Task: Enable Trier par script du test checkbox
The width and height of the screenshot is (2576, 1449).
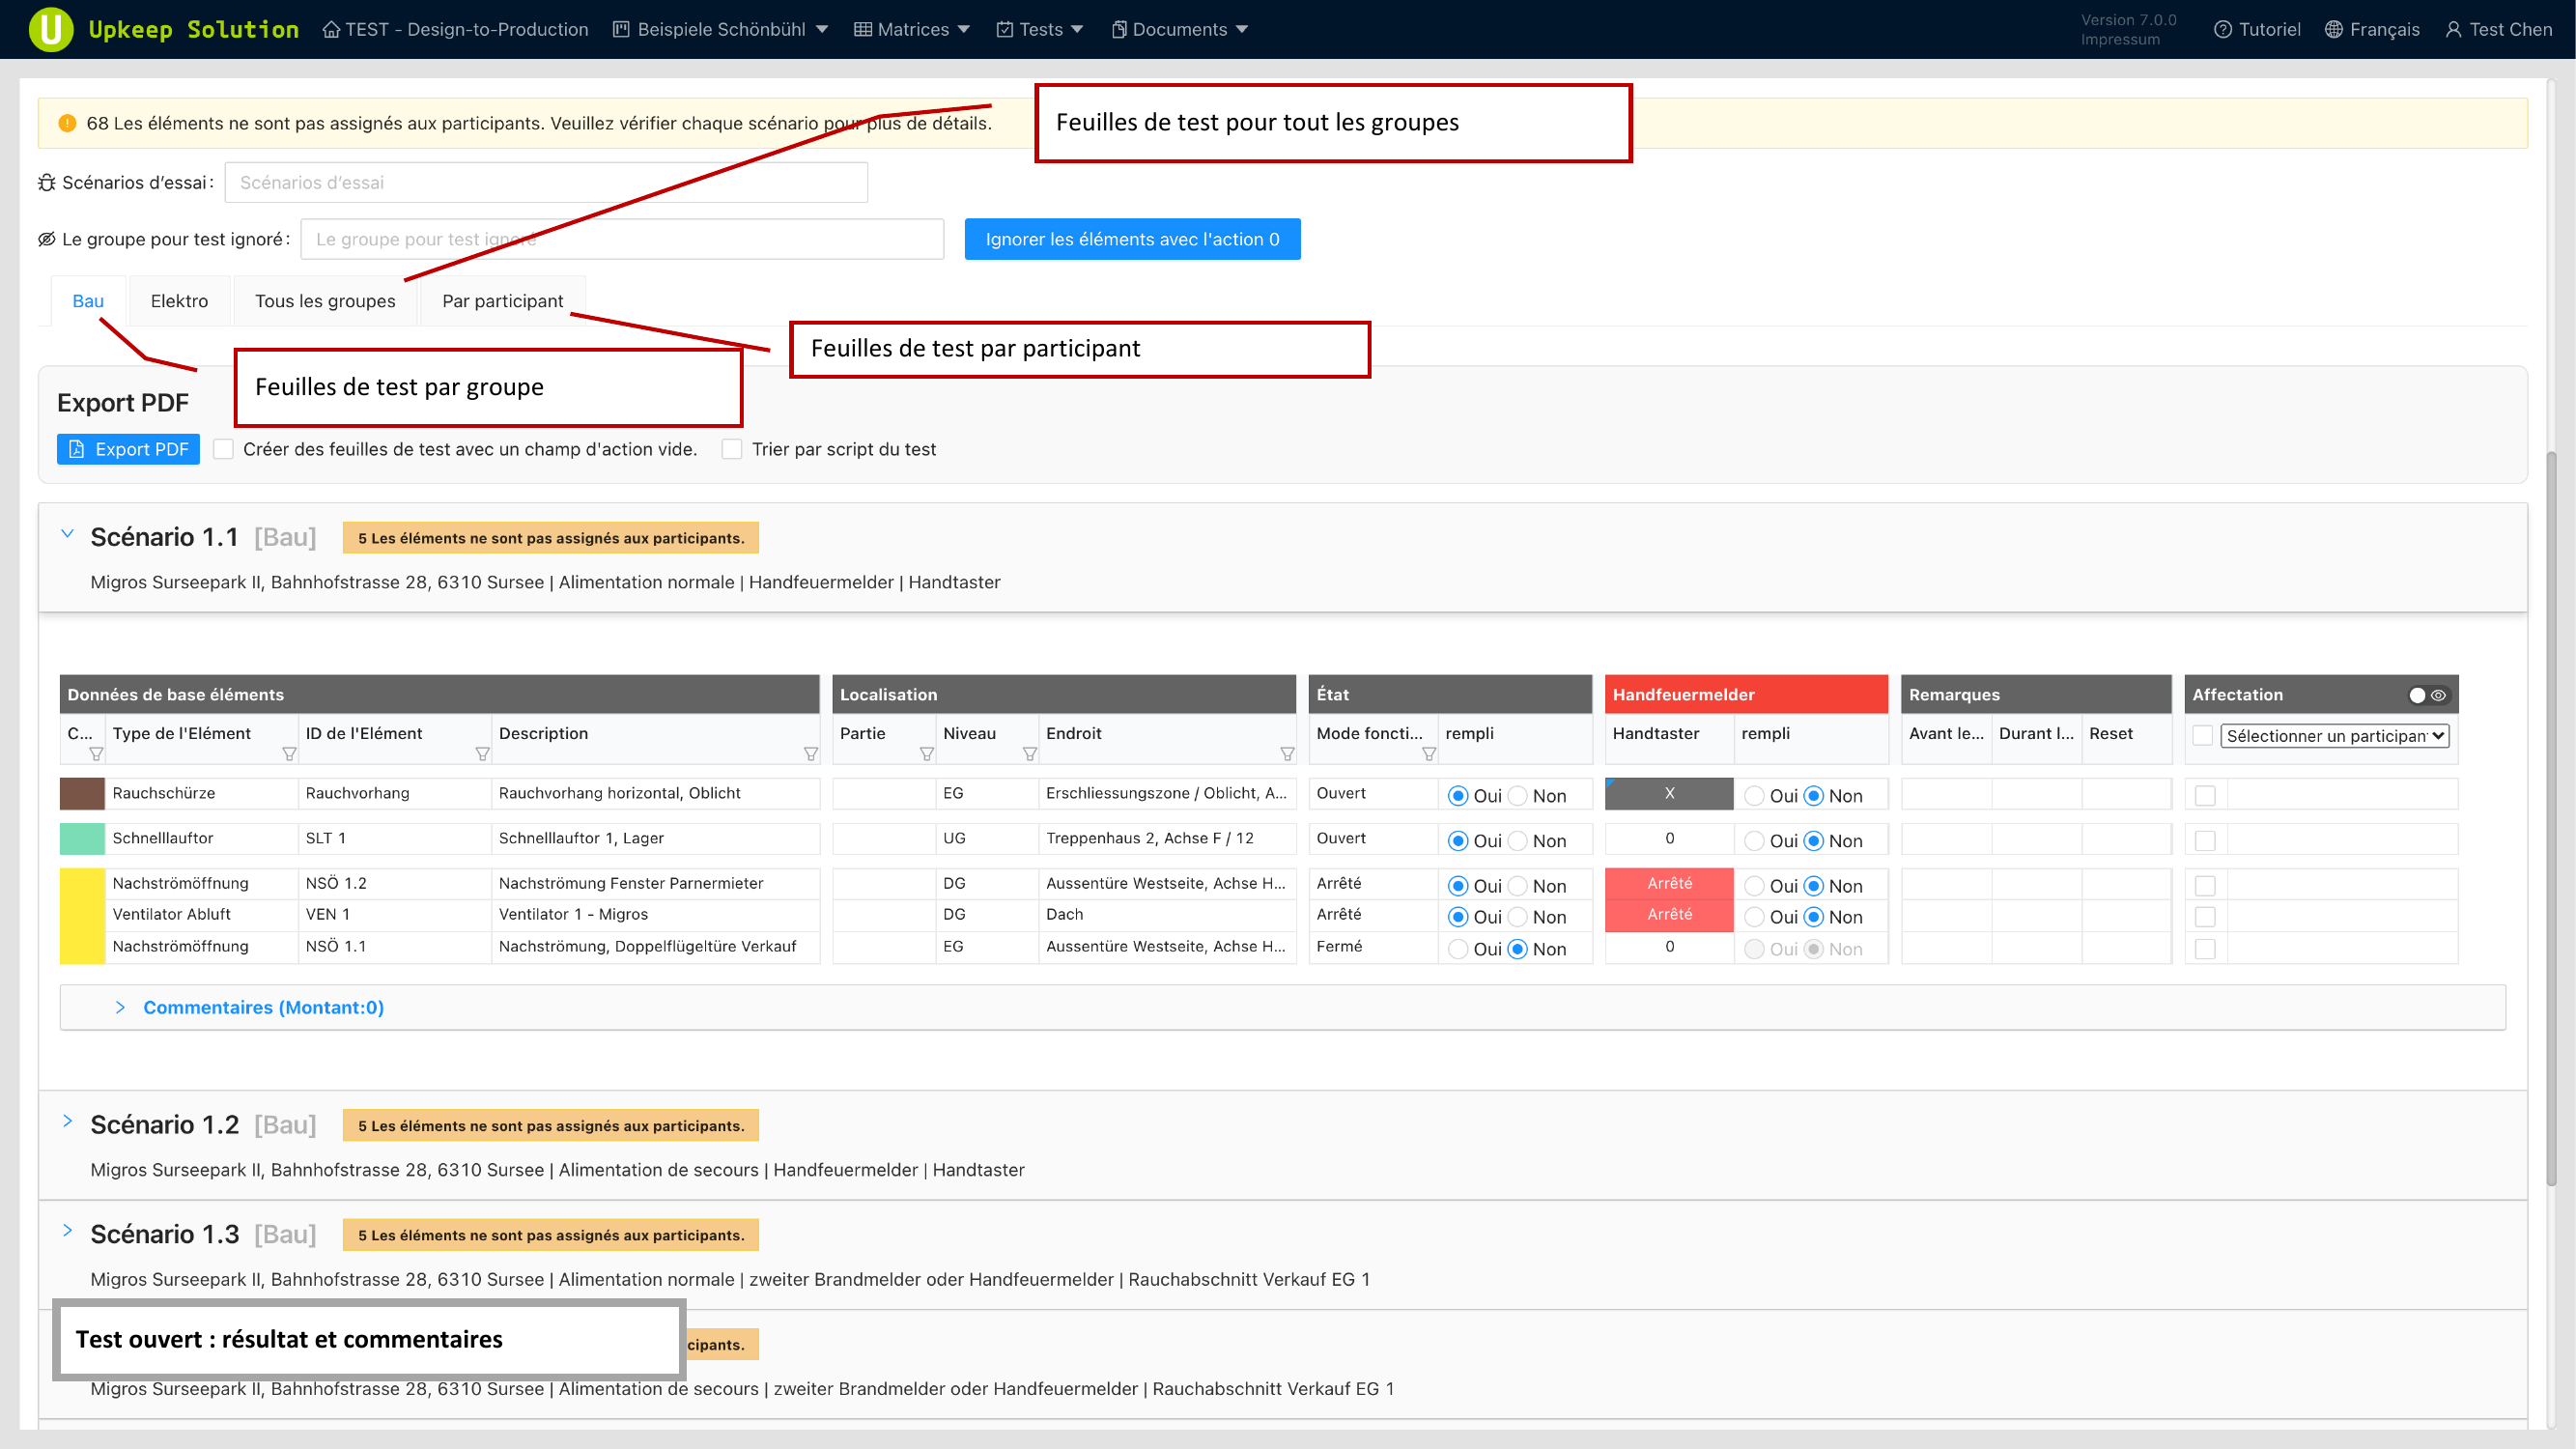Action: coord(732,449)
